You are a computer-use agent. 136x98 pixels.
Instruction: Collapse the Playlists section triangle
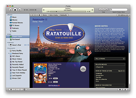pos(8,48)
